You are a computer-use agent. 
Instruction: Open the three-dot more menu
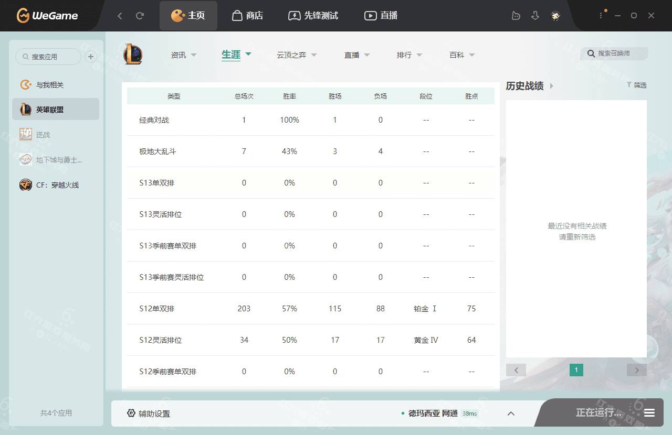click(x=602, y=16)
